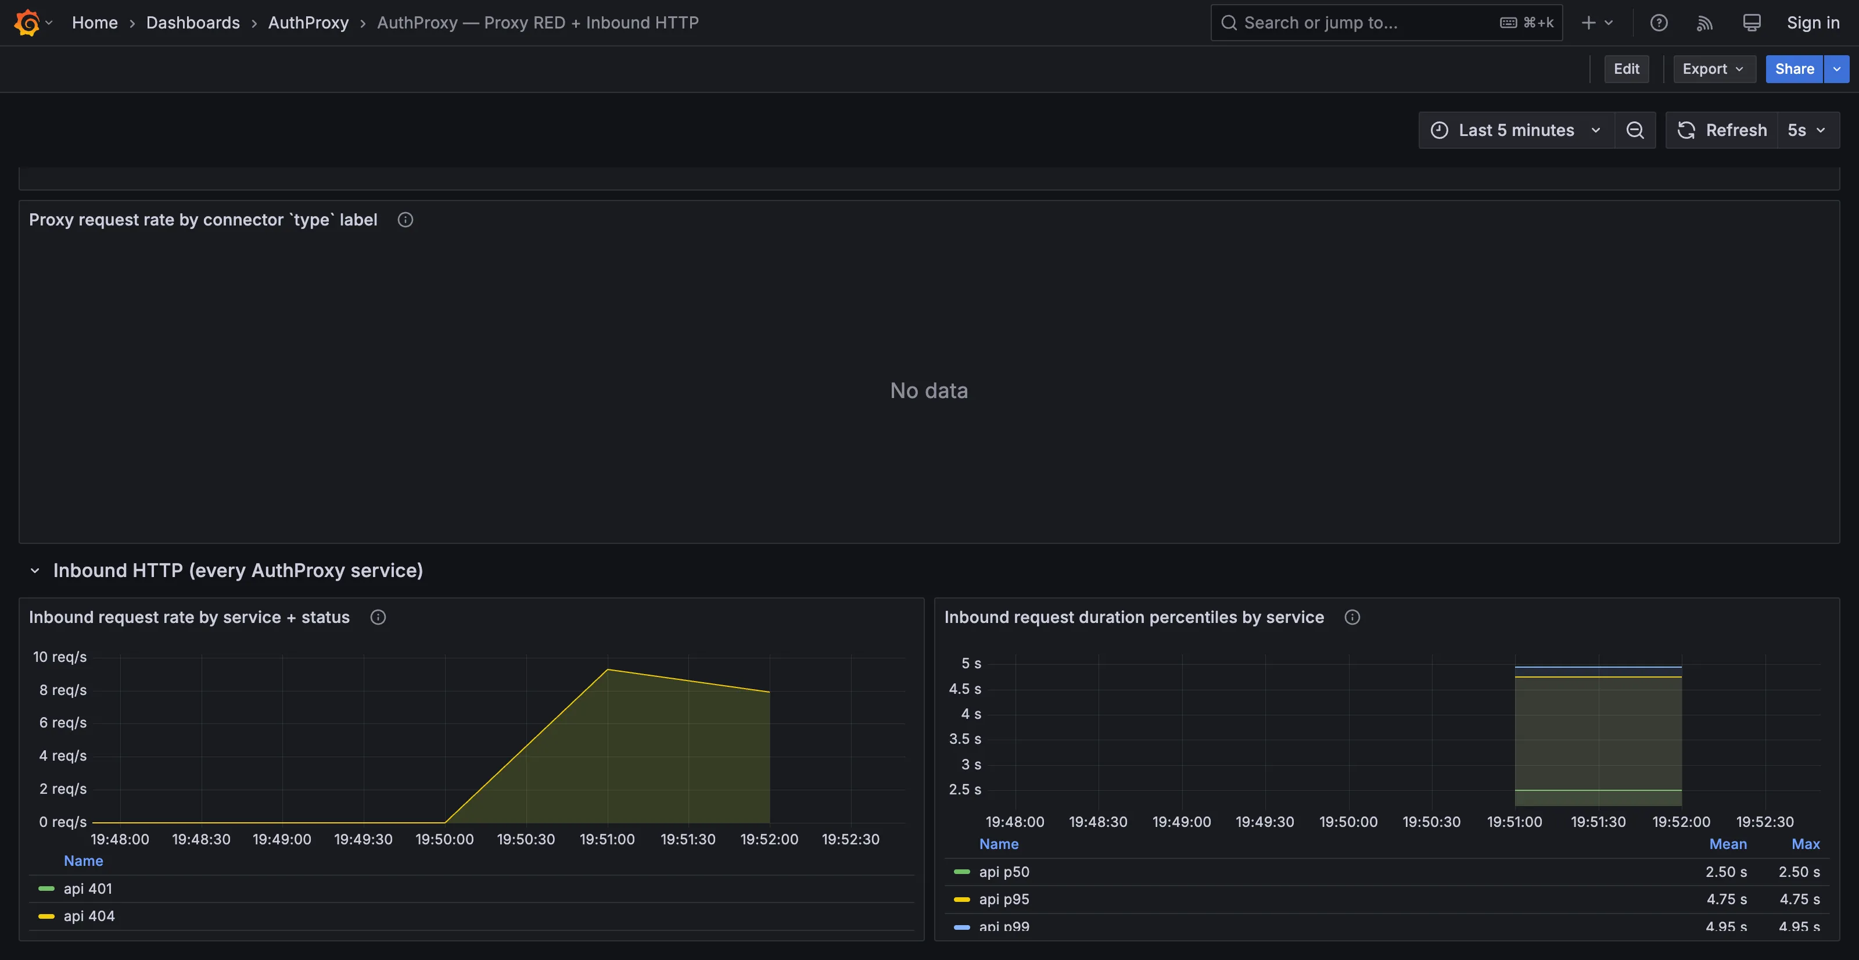Open the Share options arrow
The height and width of the screenshot is (960, 1859).
pyautogui.click(x=1836, y=69)
